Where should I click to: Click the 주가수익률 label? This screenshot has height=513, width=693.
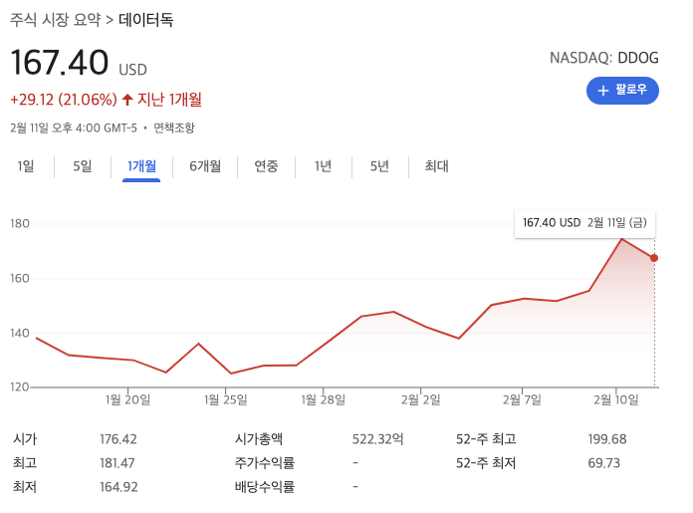[x=264, y=463]
